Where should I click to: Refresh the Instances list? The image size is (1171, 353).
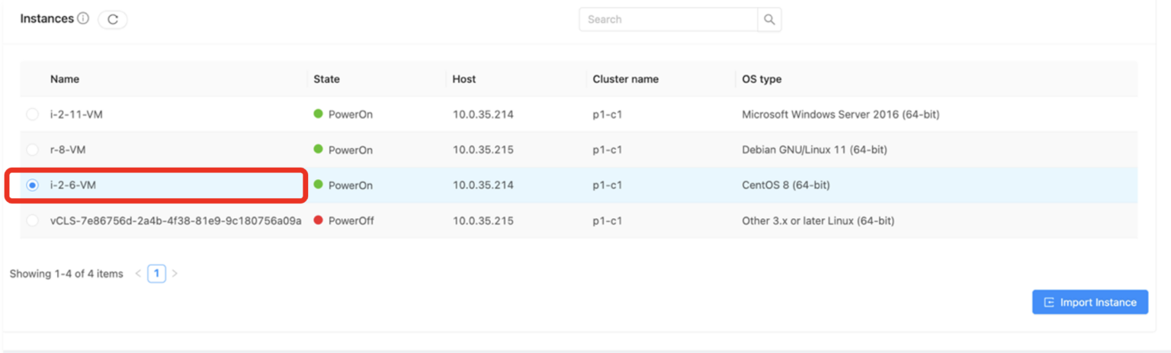pyautogui.click(x=113, y=20)
